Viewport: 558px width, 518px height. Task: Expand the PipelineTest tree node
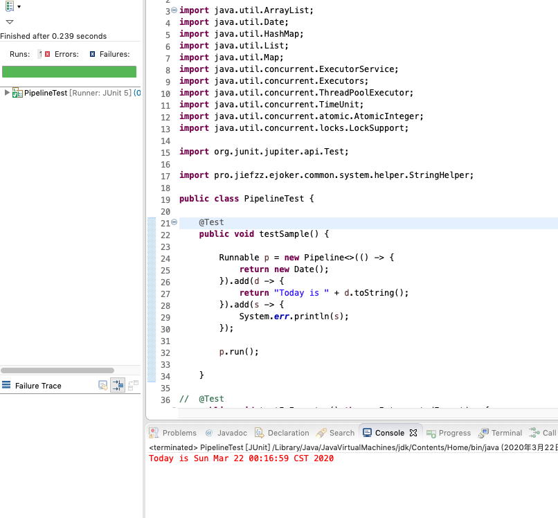tap(7, 93)
